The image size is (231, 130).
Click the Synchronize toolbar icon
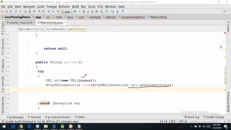[11, 12]
